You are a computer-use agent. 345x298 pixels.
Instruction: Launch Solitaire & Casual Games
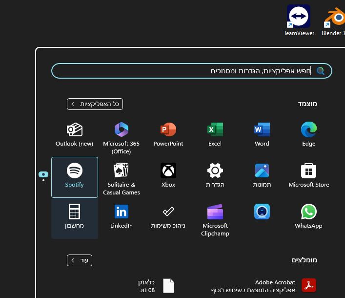121,179
